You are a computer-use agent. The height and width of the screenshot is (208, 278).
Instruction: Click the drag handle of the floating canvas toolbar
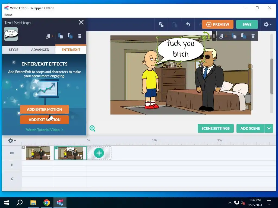click(214, 36)
